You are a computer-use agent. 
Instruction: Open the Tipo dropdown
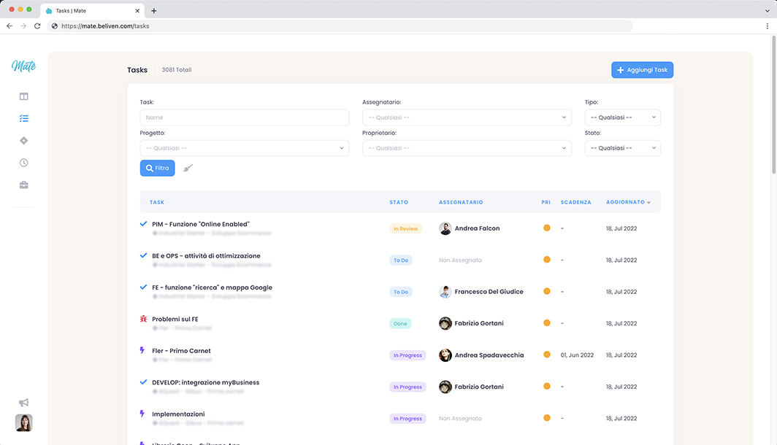click(x=622, y=117)
